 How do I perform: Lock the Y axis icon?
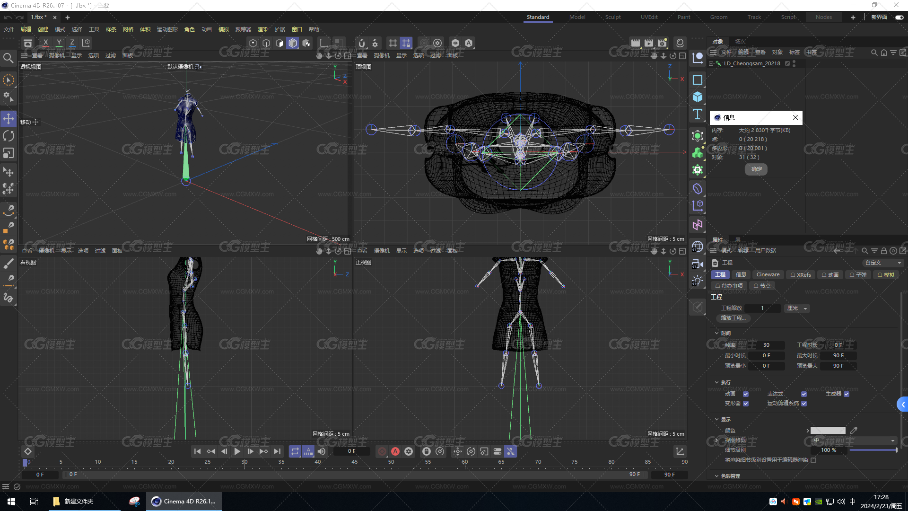59,43
